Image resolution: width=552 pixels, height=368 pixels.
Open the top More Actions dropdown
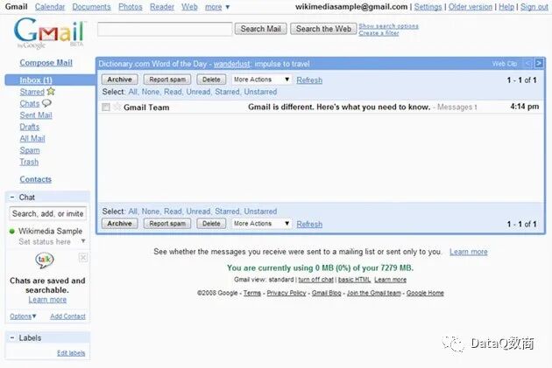pyautogui.click(x=261, y=80)
